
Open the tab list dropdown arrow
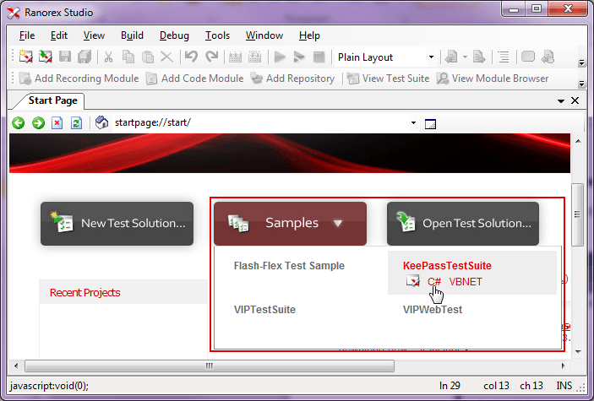(x=561, y=101)
